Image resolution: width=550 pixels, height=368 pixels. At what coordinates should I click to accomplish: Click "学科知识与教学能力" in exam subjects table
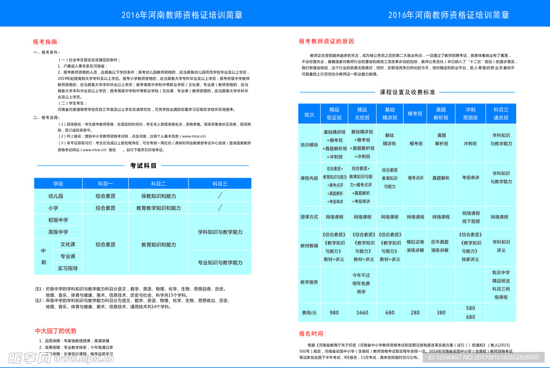click(220, 232)
